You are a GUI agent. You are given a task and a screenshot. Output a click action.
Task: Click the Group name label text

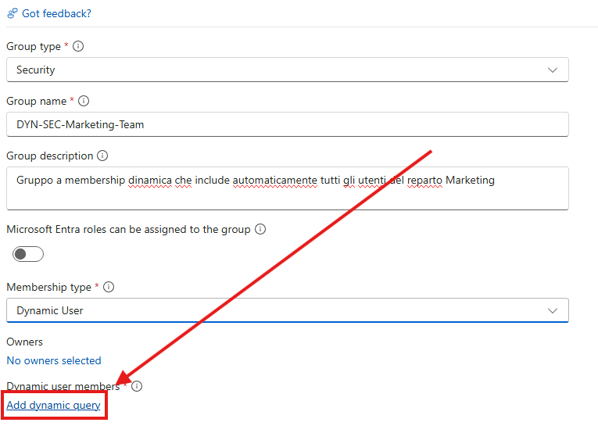coord(36,101)
